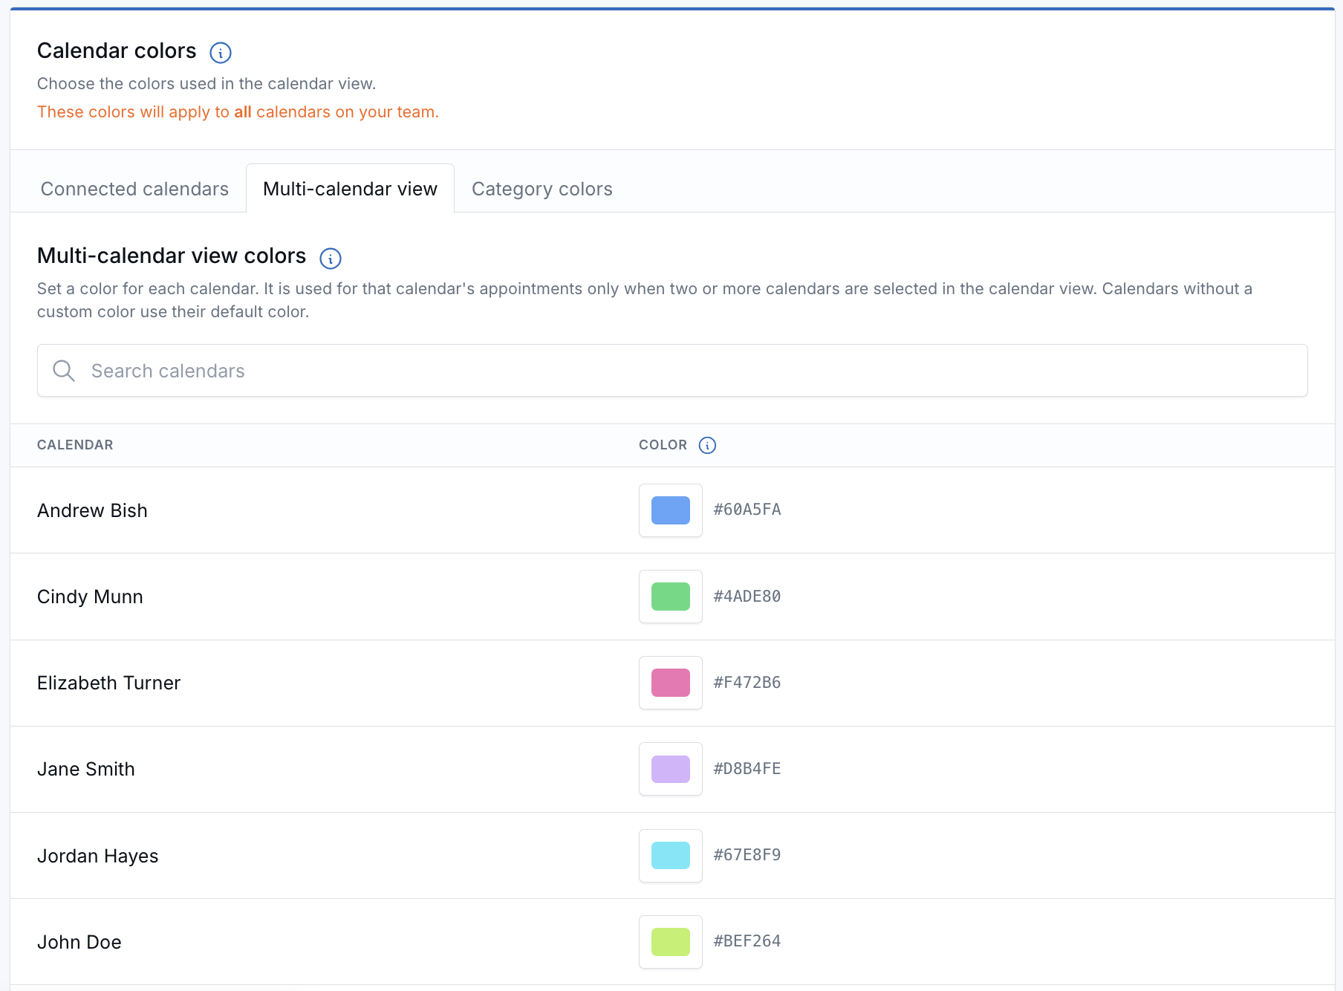Click the CALENDAR column header
The width and height of the screenshot is (1343, 991).
coord(75,445)
